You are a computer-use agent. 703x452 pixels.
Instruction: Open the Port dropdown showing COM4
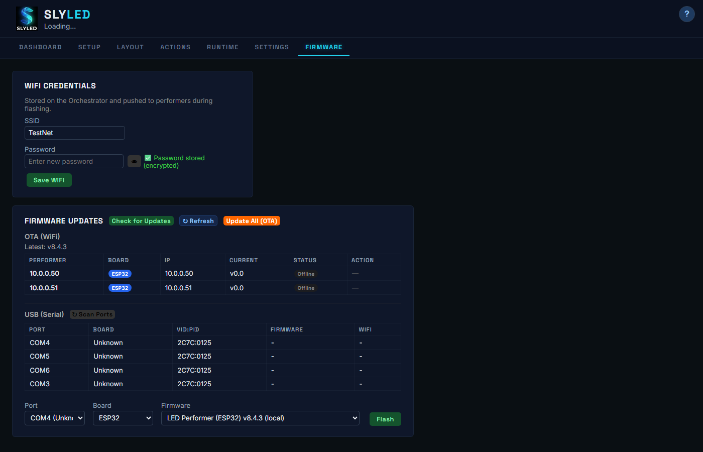[55, 418]
